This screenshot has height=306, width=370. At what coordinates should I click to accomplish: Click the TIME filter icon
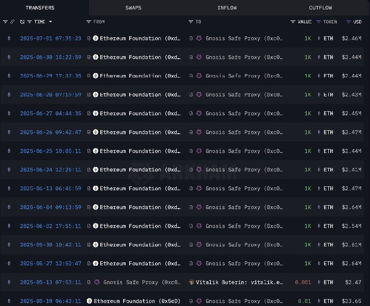click(29, 22)
